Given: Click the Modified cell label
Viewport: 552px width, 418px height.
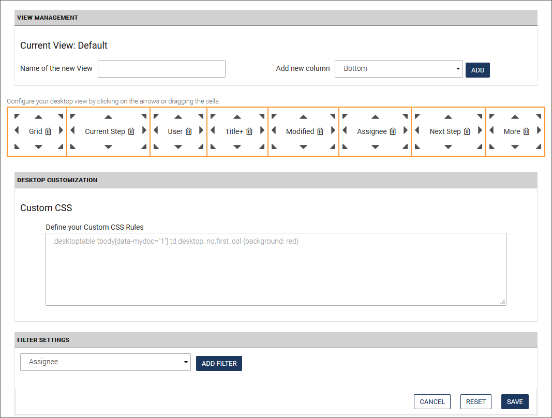Looking at the screenshot, I should [300, 131].
